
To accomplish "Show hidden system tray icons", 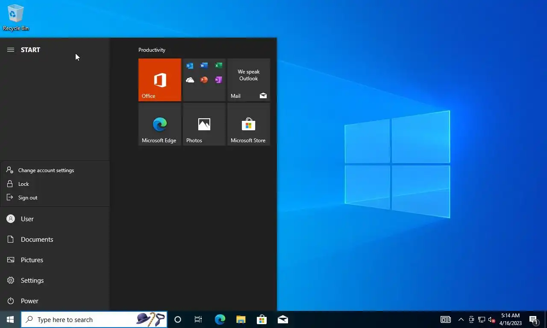I will tap(461, 319).
